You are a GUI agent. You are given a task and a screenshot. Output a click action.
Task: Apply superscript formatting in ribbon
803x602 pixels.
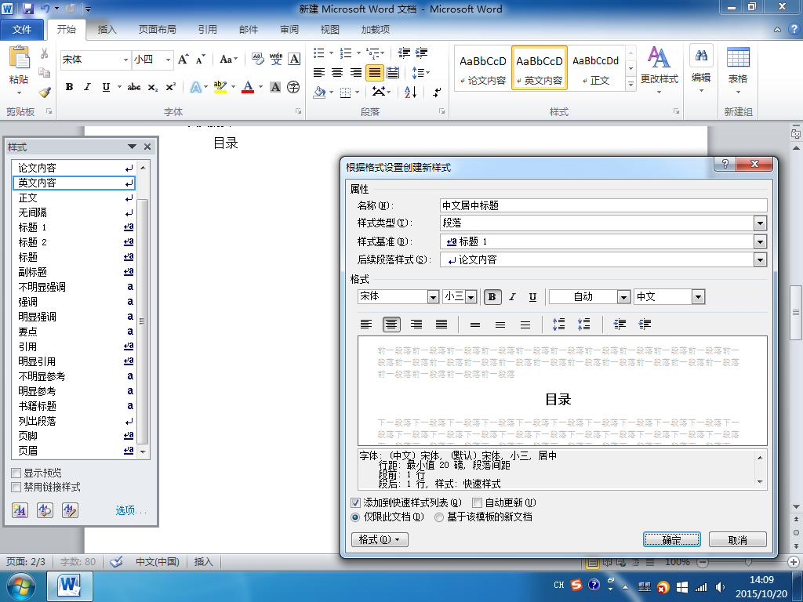coord(170,87)
